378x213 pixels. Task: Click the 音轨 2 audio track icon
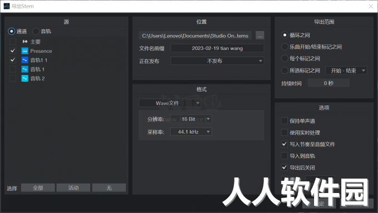[25, 78]
